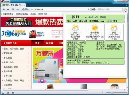The image size is (129, 95).
Task: Open the 京东好药师 bookmark
Action: pos(43,14)
